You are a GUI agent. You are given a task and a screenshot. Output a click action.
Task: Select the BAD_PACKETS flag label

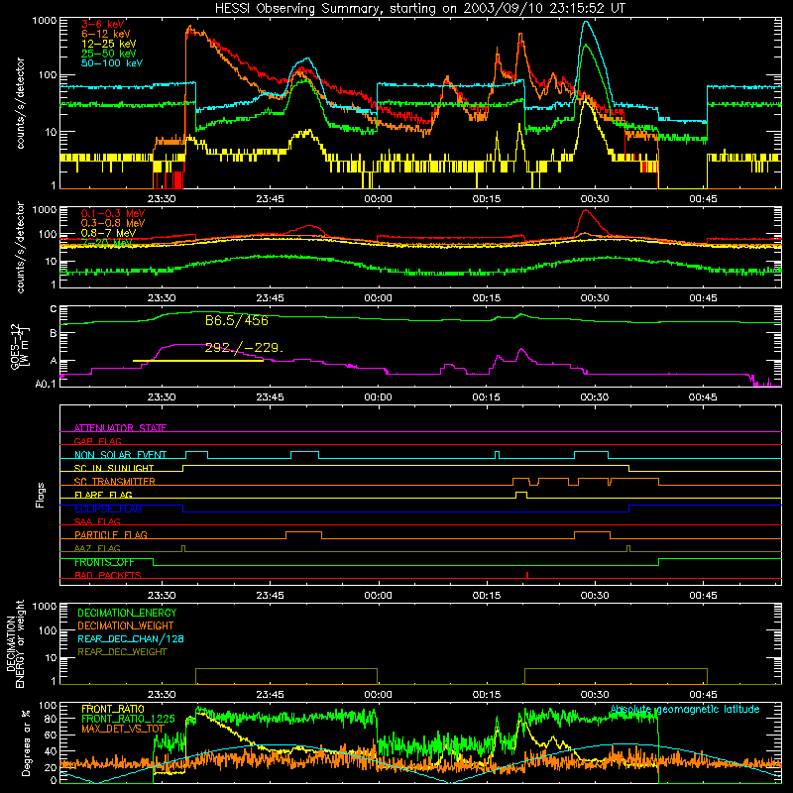[108, 575]
